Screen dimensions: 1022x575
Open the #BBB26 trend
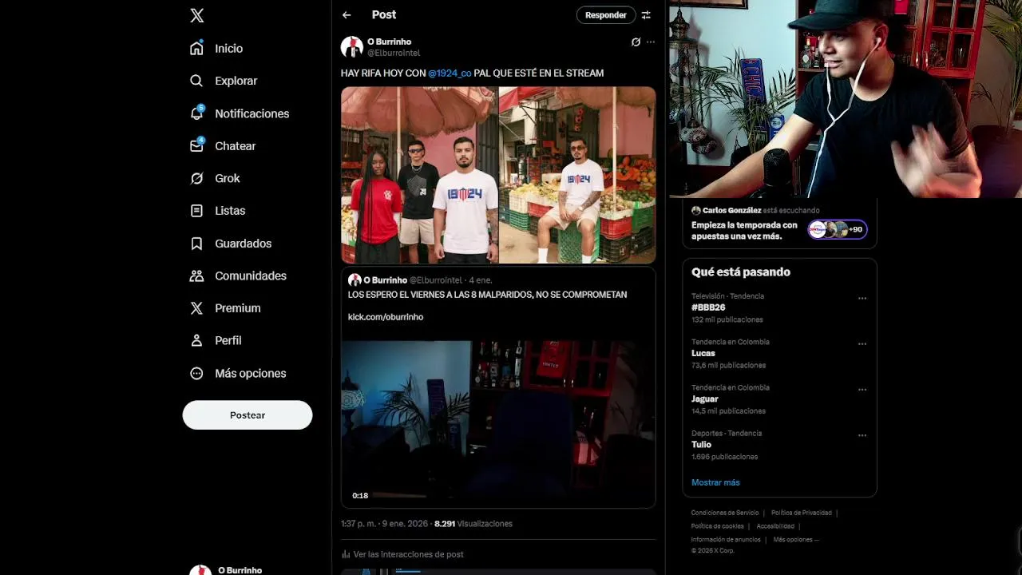tap(707, 307)
